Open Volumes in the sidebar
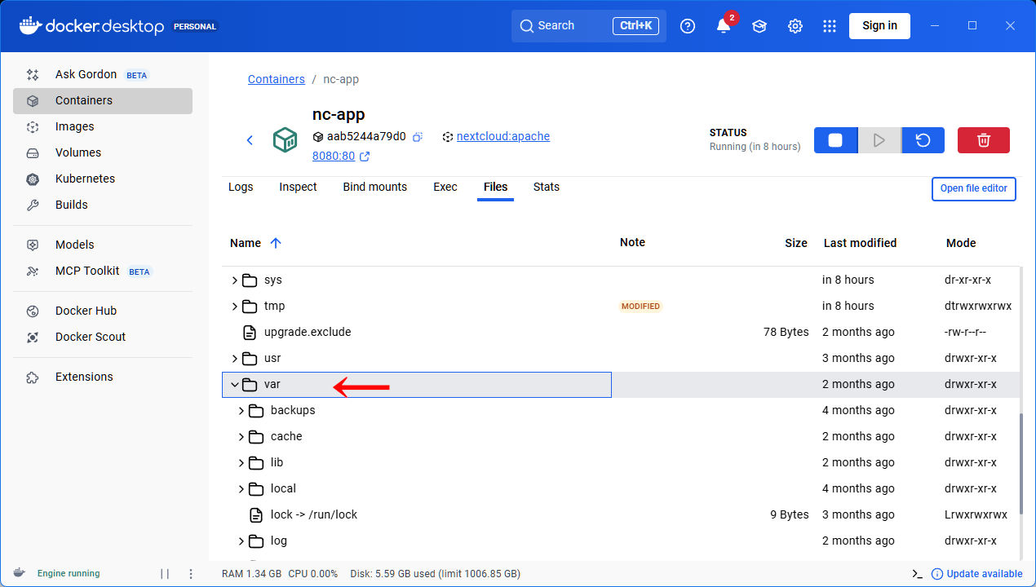This screenshot has width=1036, height=587. 78,152
